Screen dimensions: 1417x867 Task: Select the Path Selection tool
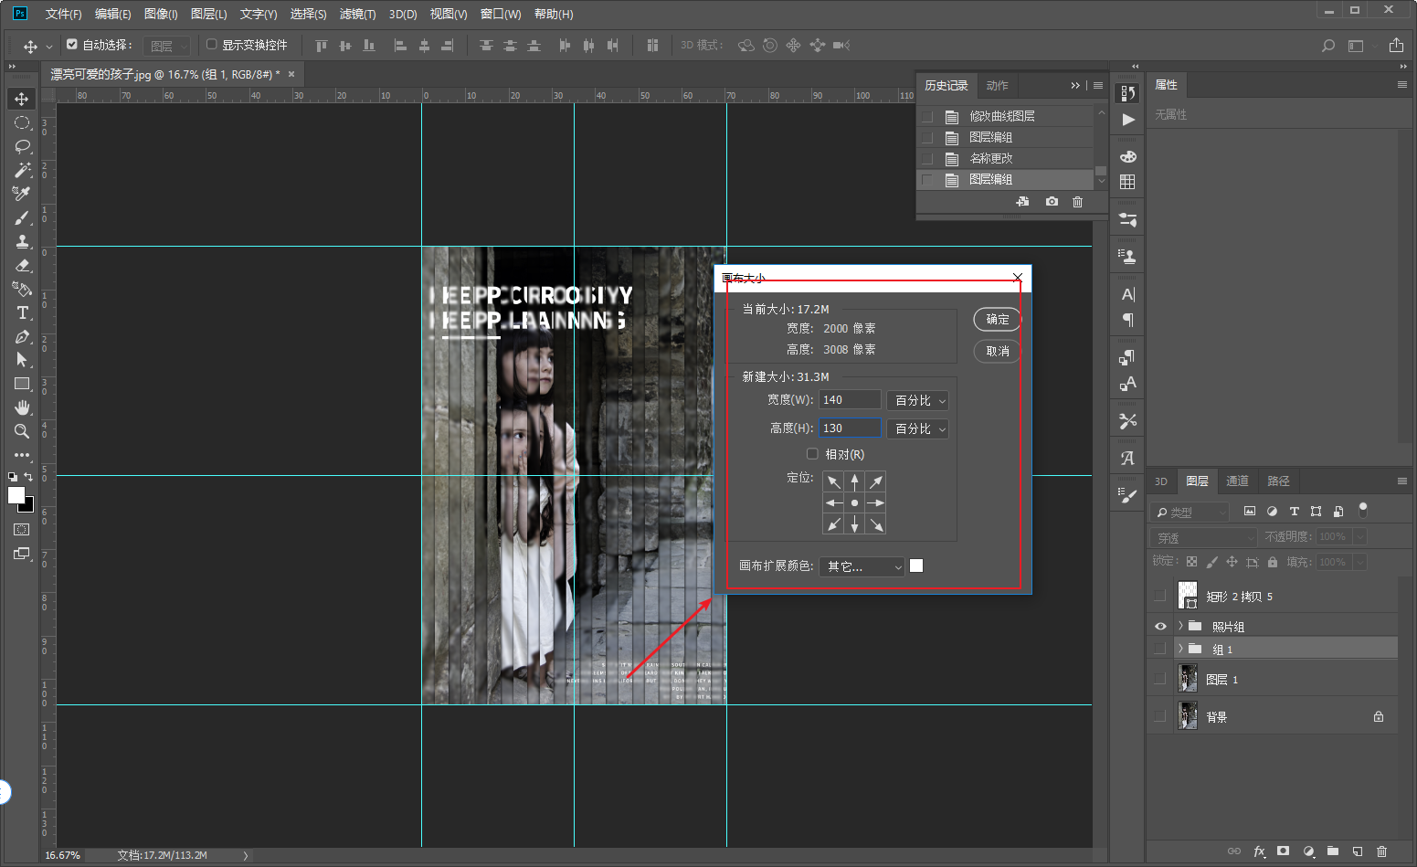[22, 360]
